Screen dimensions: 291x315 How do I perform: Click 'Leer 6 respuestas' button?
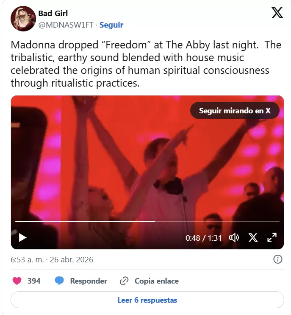click(147, 300)
